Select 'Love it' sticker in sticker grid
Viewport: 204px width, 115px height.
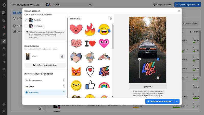104,71
